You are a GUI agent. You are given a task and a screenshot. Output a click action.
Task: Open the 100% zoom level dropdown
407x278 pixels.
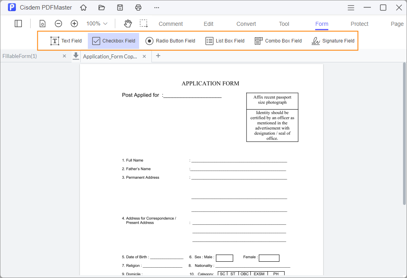(x=96, y=23)
